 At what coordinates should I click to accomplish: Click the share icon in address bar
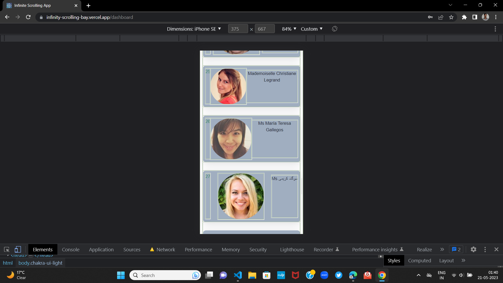pyautogui.click(x=441, y=17)
